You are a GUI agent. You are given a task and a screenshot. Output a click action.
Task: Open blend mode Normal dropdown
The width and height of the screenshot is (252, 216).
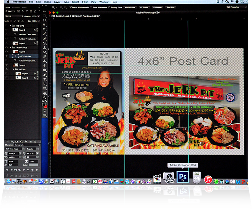14,16
